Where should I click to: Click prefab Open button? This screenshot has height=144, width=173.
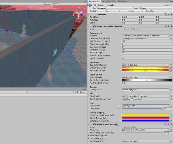108,11
